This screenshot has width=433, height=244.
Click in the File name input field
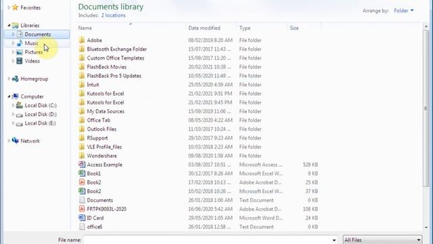(x=208, y=240)
